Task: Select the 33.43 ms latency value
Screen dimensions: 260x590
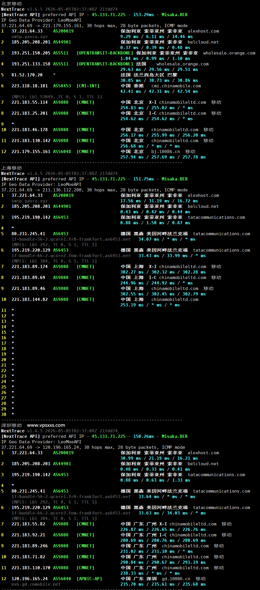Action: (149, 256)
